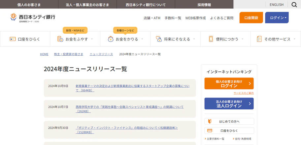Expand the その他サービス menu arrow
Image resolution: width=301 pixels, height=145 pixels.
point(294,39)
